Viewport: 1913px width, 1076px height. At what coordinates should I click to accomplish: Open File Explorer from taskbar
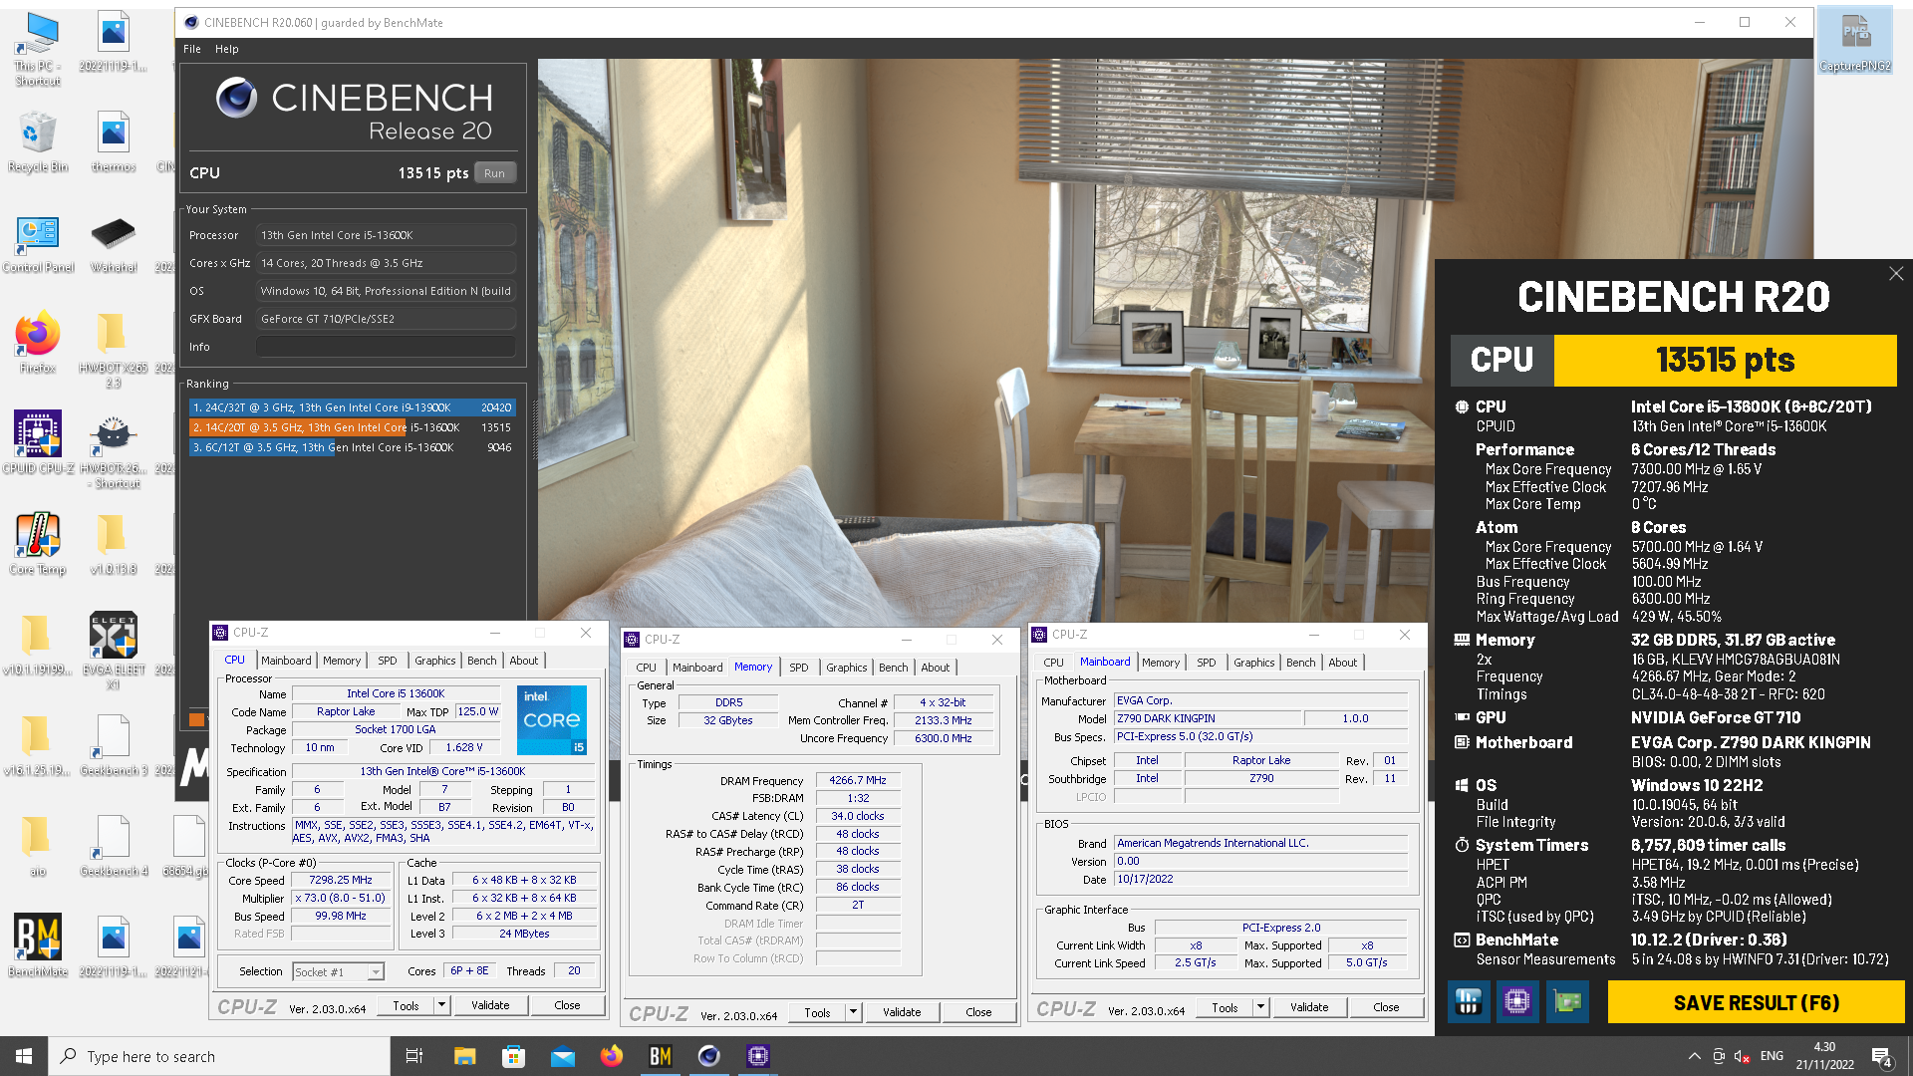[464, 1056]
